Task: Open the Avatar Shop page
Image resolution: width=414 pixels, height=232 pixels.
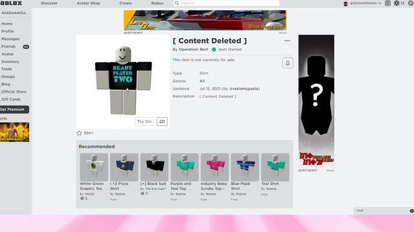Action: pyautogui.click(x=88, y=3)
